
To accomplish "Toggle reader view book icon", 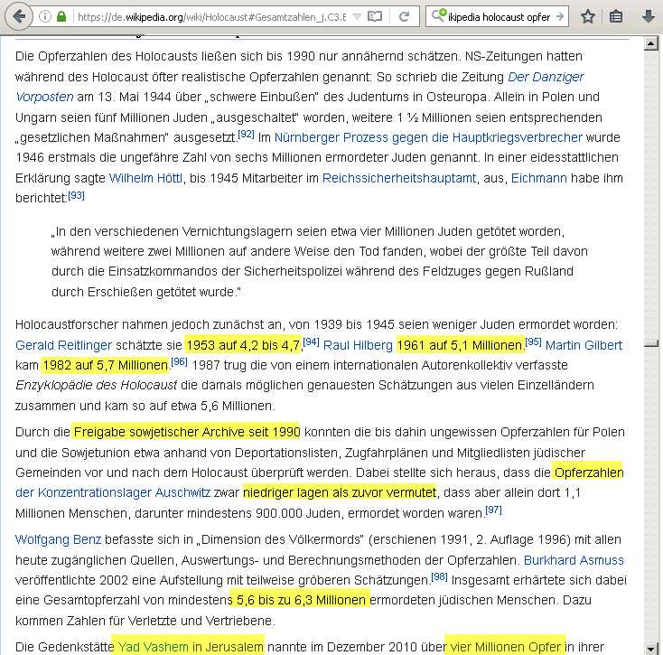I will 375,16.
